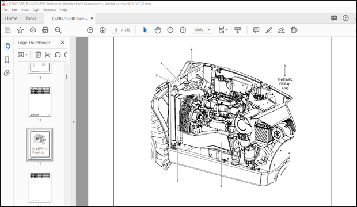
Task: Open the 100% zoom level dropdown
Action: [202, 30]
